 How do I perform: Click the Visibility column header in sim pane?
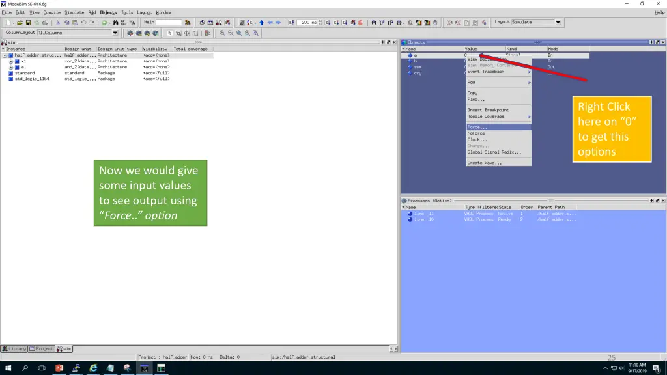tap(156, 49)
